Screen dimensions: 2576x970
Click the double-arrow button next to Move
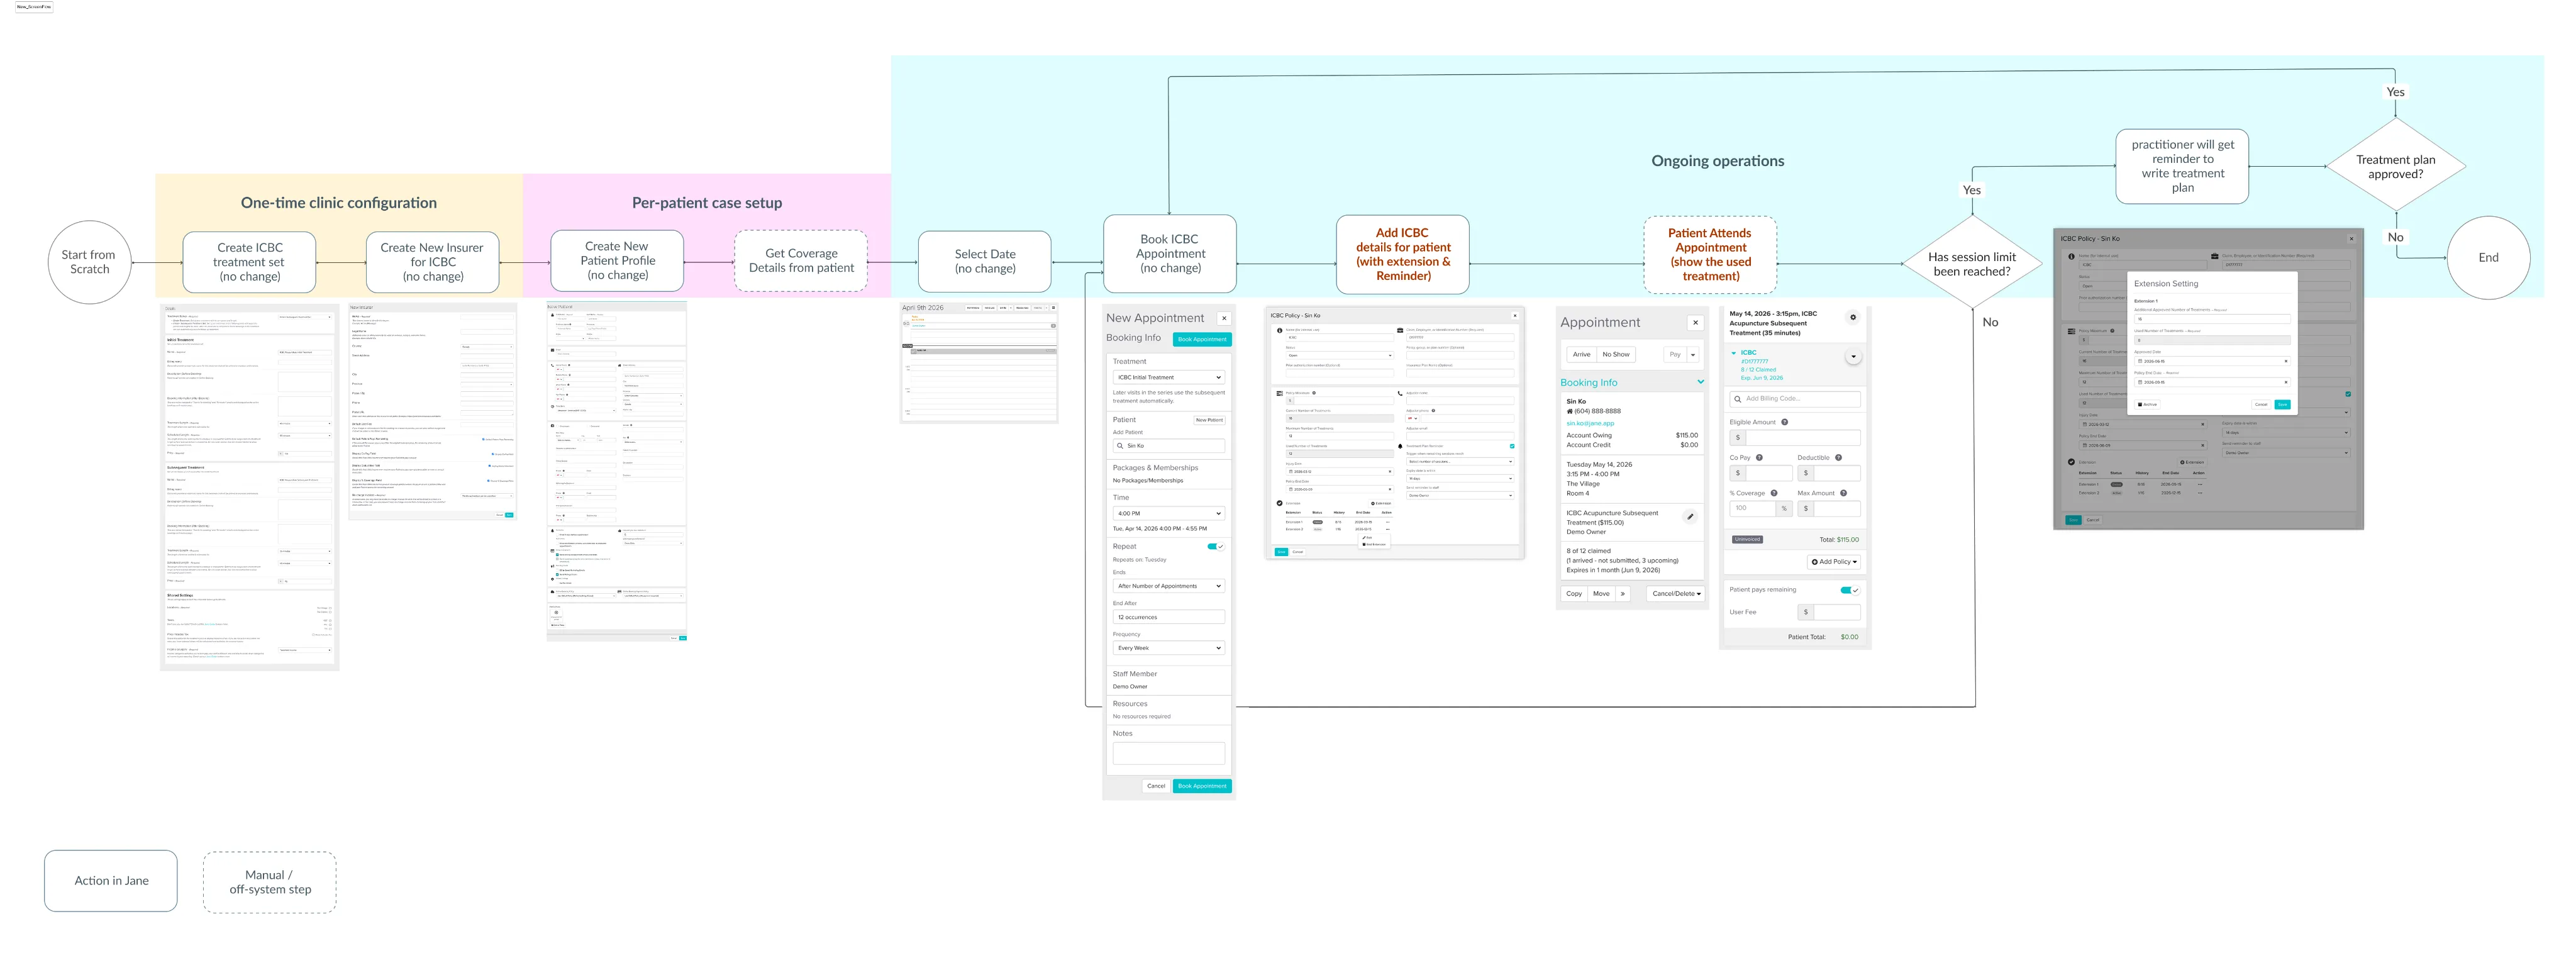pyautogui.click(x=1623, y=594)
